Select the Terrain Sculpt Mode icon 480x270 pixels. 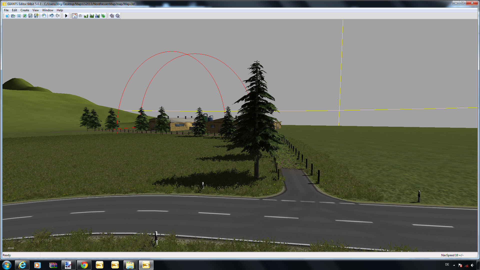[x=86, y=16]
